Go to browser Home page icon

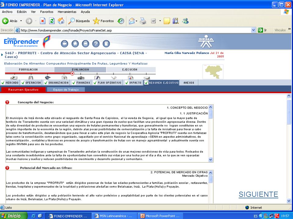click(61, 21)
